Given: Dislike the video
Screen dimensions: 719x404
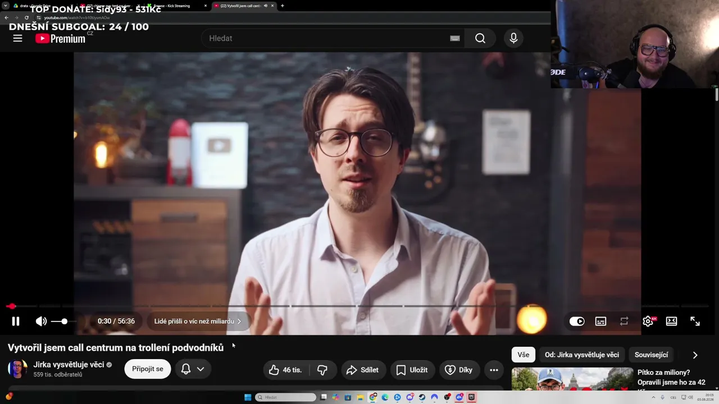Looking at the screenshot, I should click(x=322, y=370).
